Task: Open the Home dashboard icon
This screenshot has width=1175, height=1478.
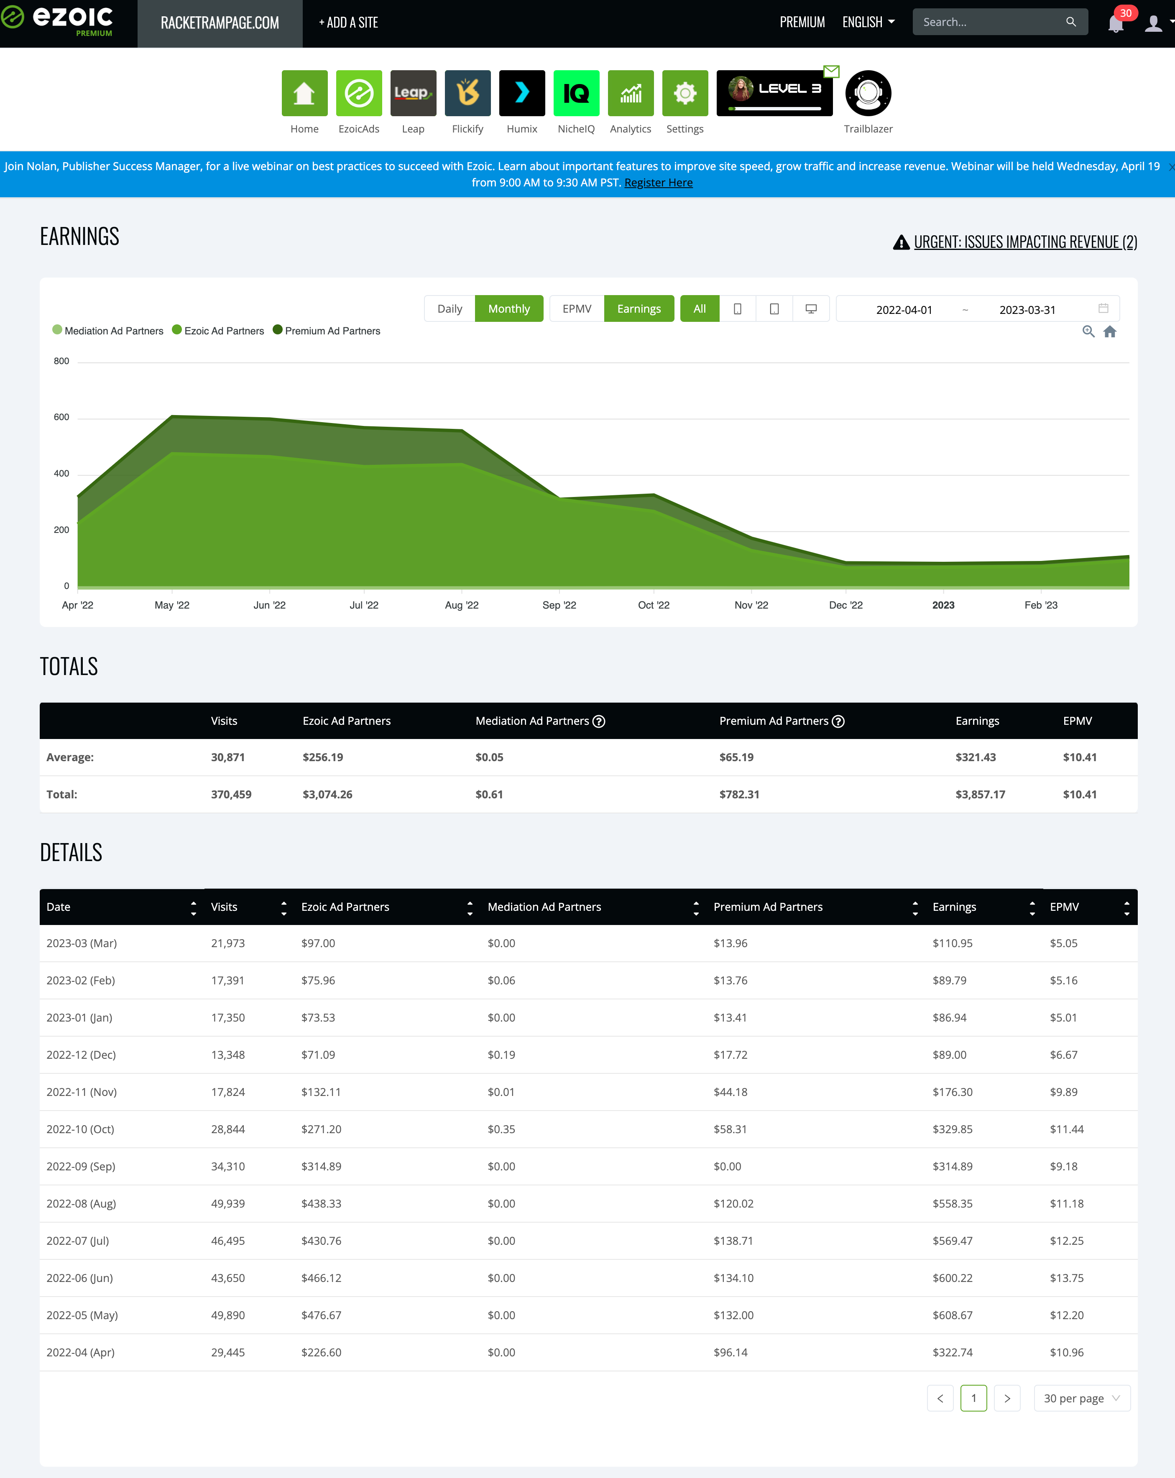Action: click(304, 93)
